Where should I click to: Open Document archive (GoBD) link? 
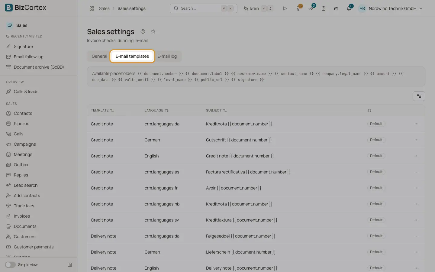point(39,67)
